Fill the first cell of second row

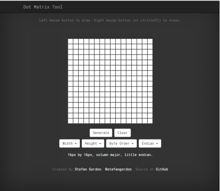(x=70, y=47)
